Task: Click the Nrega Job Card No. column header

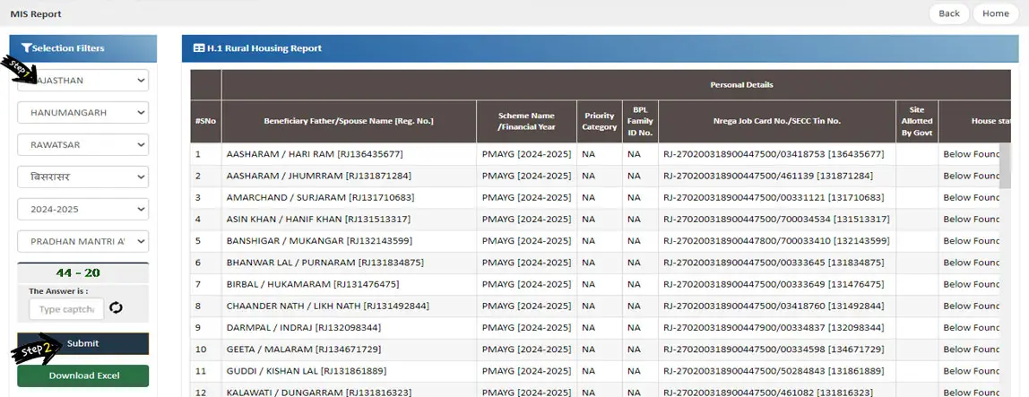Action: (x=777, y=121)
